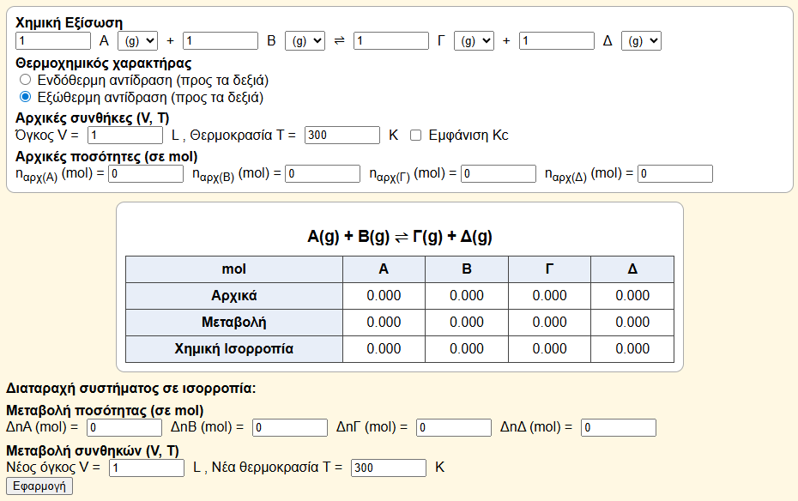The image size is (798, 501).
Task: Expand the phase dropdown for substance Γ
Action: [474, 40]
